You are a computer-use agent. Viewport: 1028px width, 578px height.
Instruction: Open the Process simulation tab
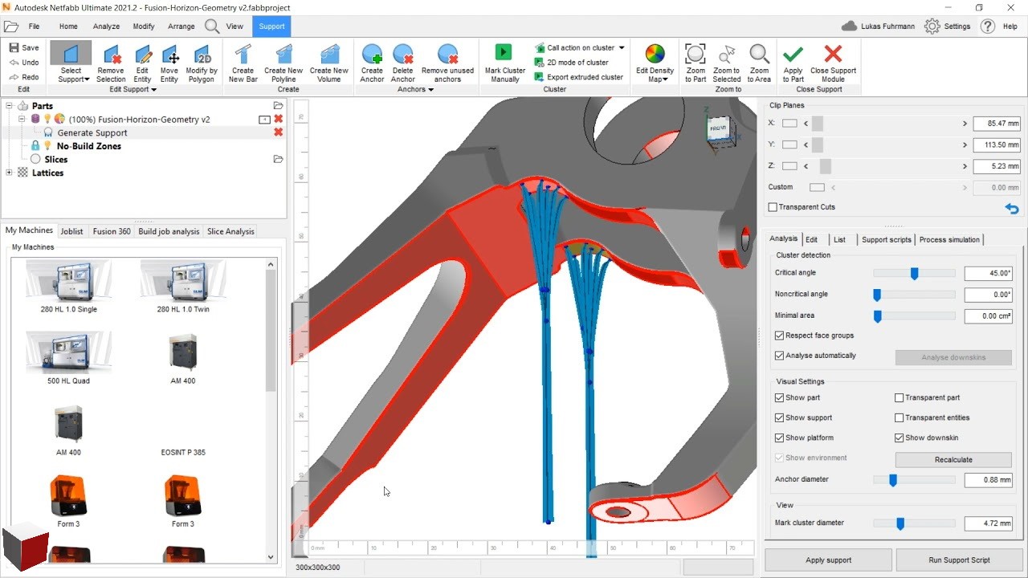[x=949, y=239]
